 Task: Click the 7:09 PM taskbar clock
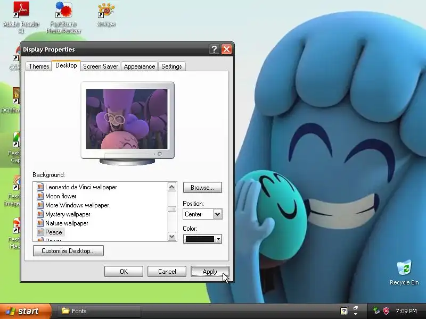coord(406,311)
